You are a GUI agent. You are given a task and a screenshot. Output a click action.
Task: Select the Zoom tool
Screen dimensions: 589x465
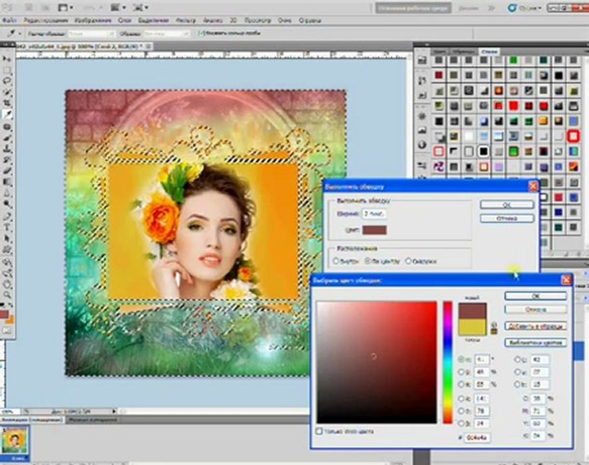[6, 295]
